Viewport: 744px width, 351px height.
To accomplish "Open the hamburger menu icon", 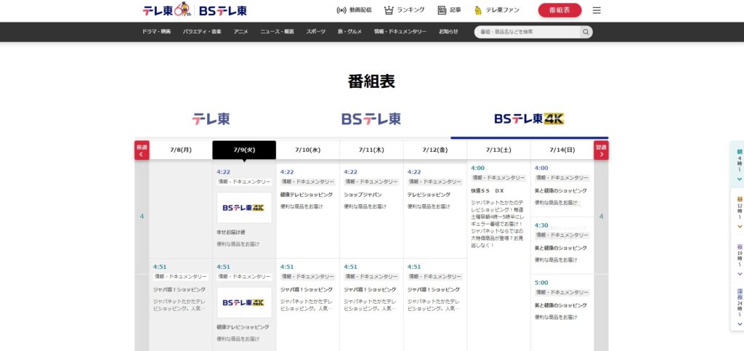I will 597,10.
